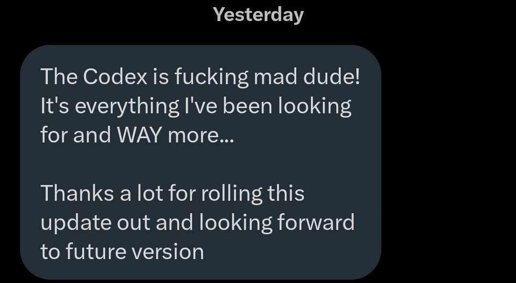
Task: Click the text 'Thanks a lot for rolling this'
Action: [x=172, y=194]
